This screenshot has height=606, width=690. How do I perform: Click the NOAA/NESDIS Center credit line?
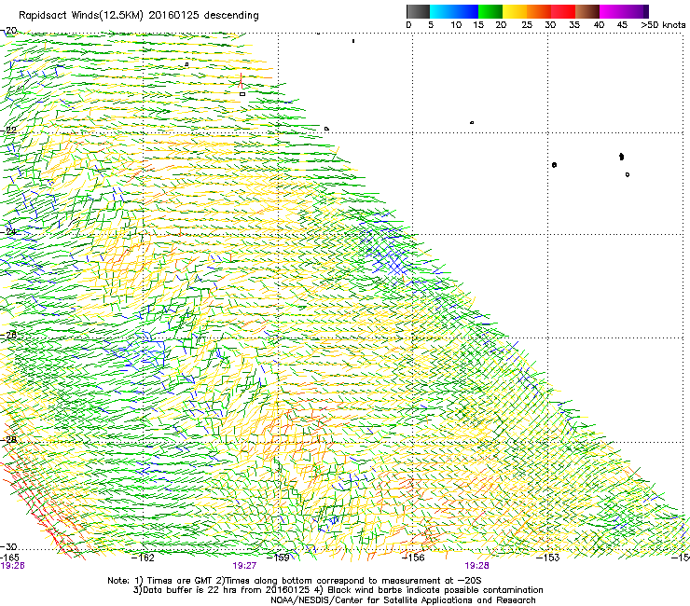pos(403,600)
